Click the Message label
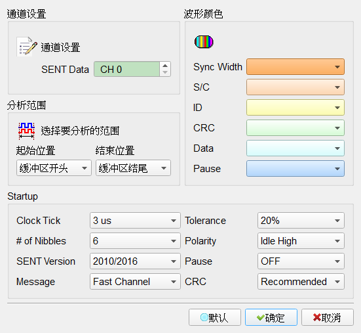 pos(35,282)
